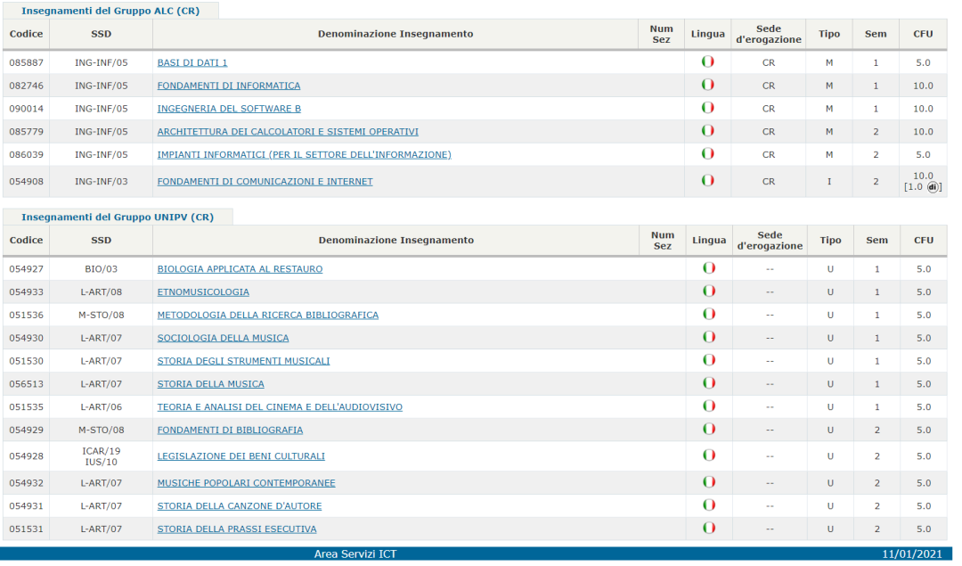Open MUSICHE POPOLARI CONTEMPORANEE link

coord(246,483)
